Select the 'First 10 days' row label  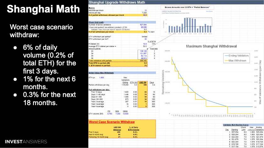point(96,92)
